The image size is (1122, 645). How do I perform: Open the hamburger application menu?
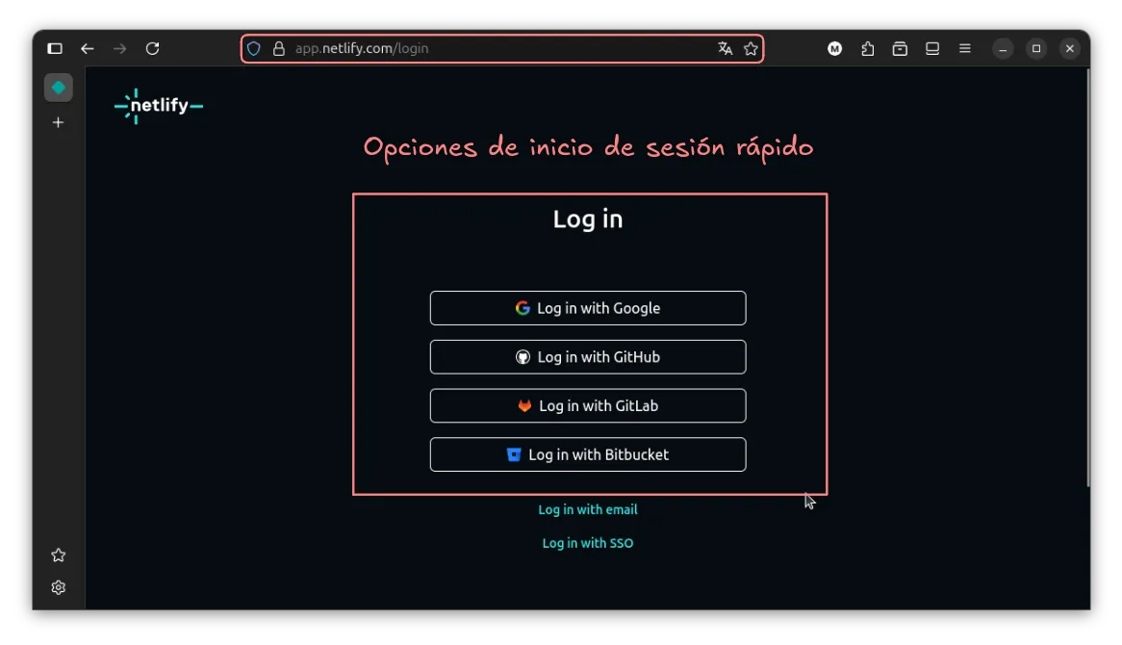964,48
